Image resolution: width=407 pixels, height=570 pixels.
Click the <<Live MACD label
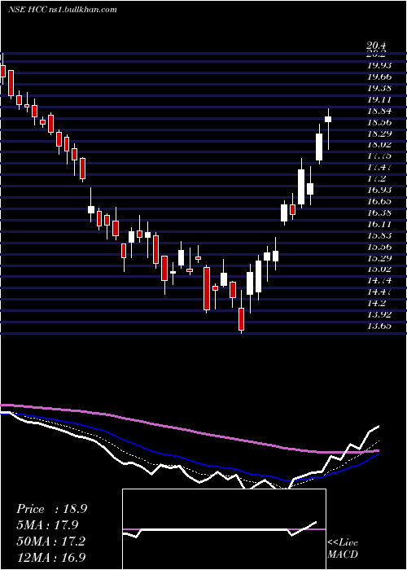click(x=343, y=549)
